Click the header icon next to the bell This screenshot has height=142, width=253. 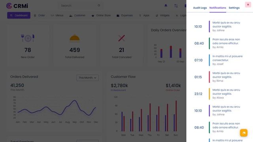(x=176, y=6)
